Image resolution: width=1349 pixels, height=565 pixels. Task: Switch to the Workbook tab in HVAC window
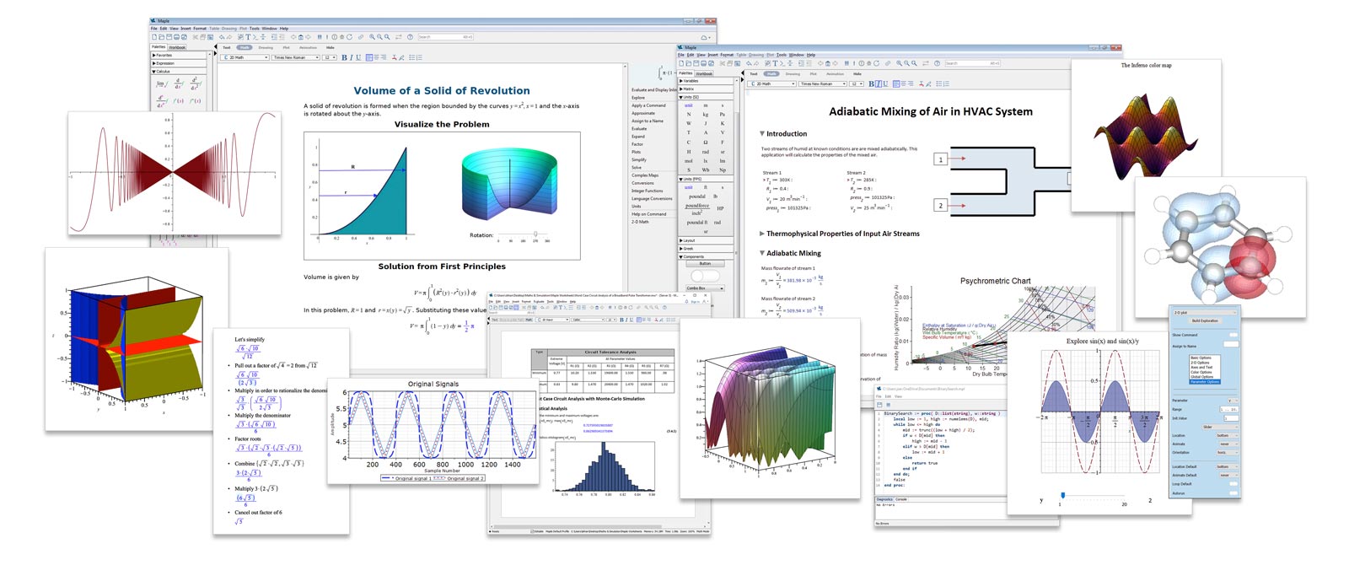[704, 73]
